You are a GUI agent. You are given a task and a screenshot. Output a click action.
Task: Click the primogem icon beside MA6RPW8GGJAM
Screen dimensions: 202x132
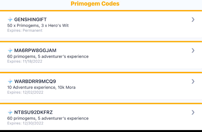(x=10, y=51)
